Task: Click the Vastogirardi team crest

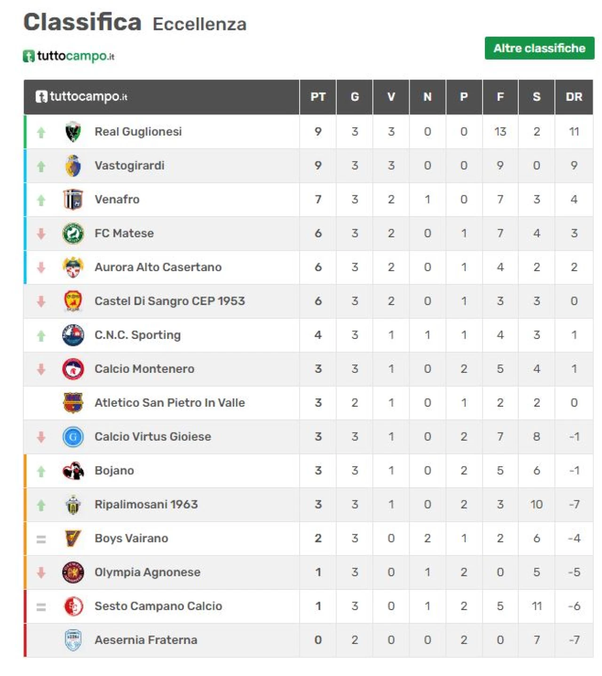Action: click(x=73, y=166)
